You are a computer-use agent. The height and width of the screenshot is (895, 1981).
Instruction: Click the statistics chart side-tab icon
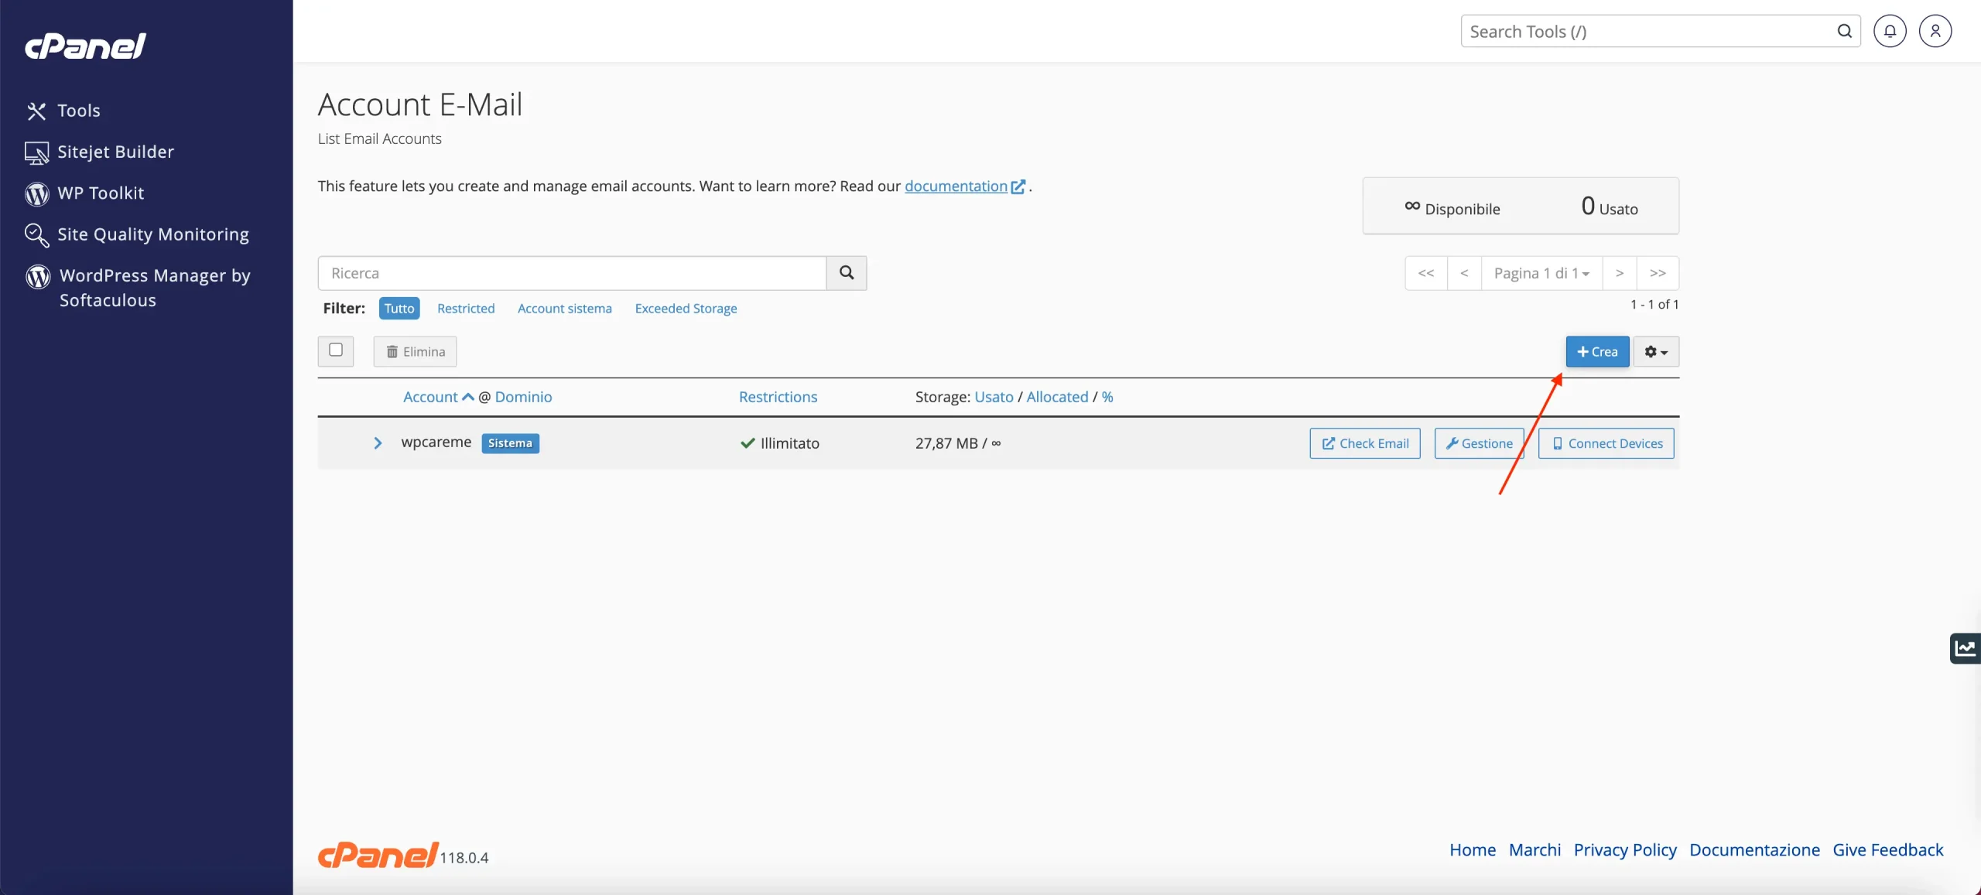1966,647
